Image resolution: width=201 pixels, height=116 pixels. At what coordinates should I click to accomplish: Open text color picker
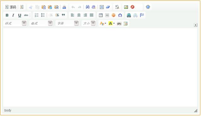point(103,24)
